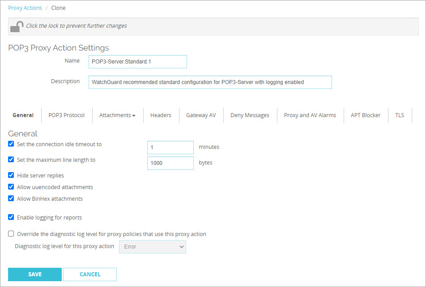Open the Deny Messages tab
The width and height of the screenshot is (426, 287).
[250, 115]
